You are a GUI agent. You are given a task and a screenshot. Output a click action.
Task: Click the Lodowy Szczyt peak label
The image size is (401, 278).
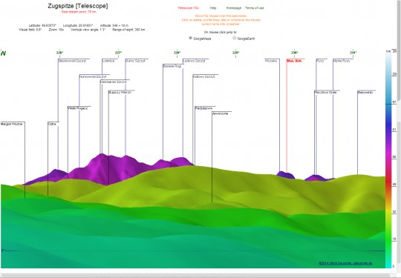point(194,61)
